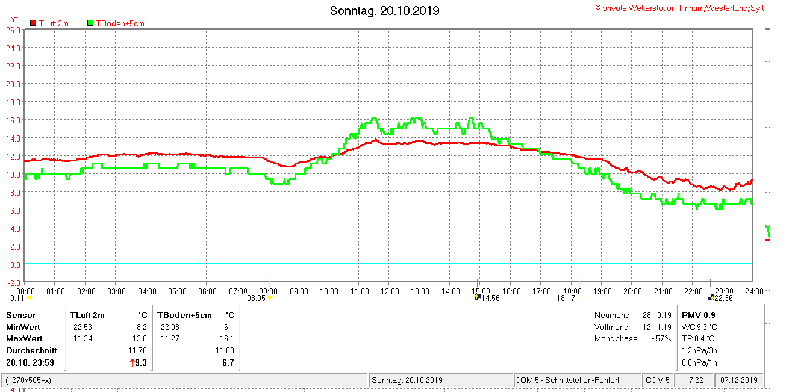
Task: Click the TLuft 2m column header in the table
Action: pos(87,315)
